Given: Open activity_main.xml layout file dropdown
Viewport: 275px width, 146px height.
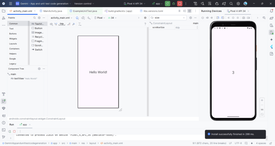Looking at the screenshot, I should [x=61, y=18].
